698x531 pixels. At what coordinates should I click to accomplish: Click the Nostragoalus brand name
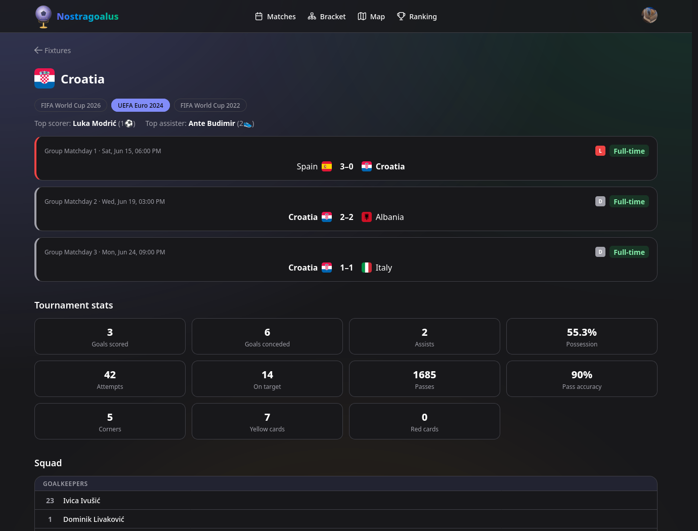pos(88,17)
